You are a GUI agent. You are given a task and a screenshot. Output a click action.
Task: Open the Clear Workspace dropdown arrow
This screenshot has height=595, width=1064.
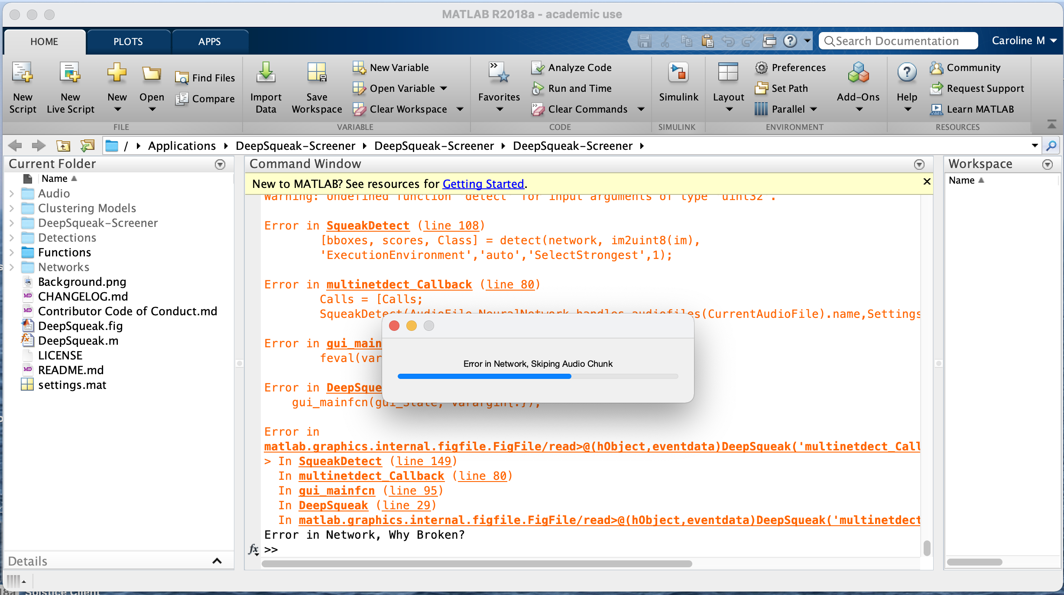tap(460, 109)
